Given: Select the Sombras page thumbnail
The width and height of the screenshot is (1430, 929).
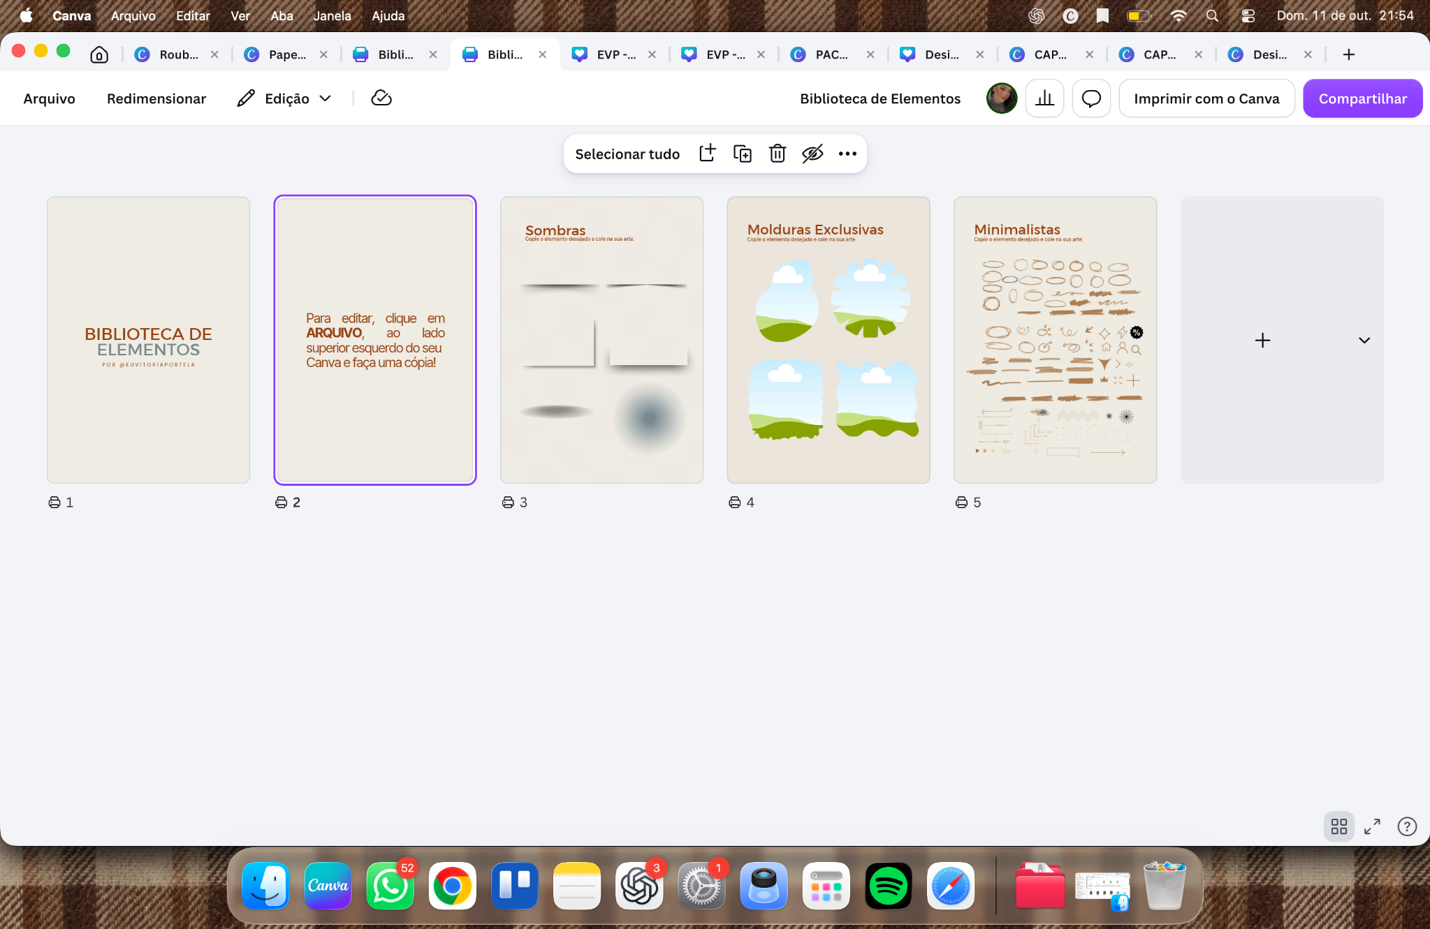Looking at the screenshot, I should 601,340.
